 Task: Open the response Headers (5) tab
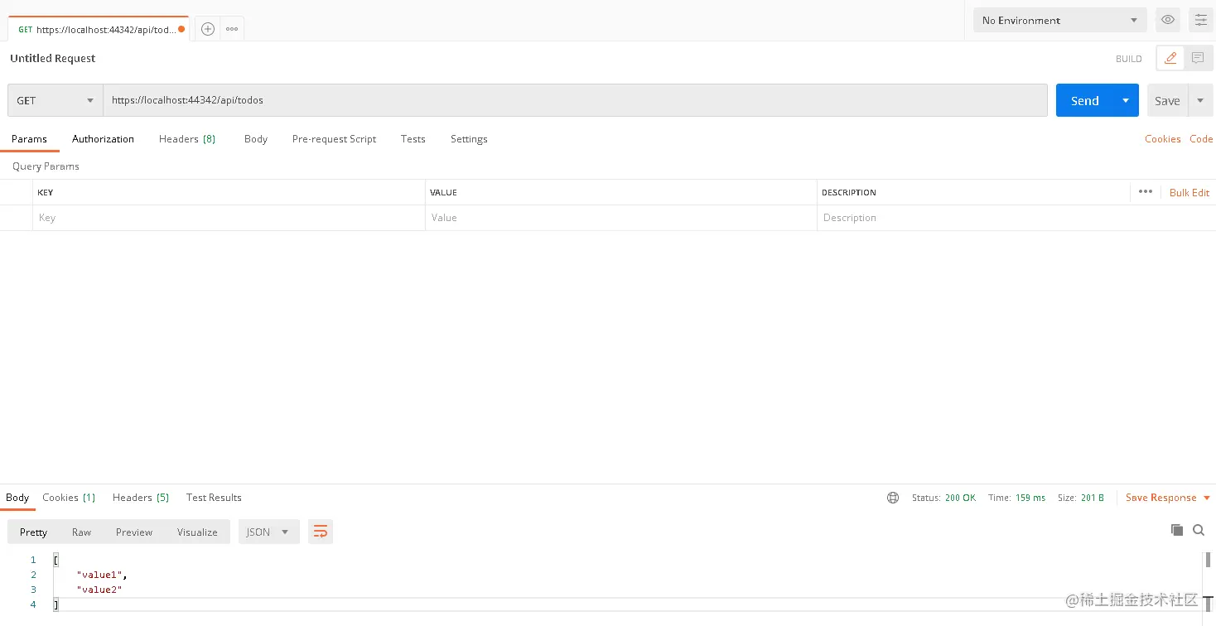141,498
